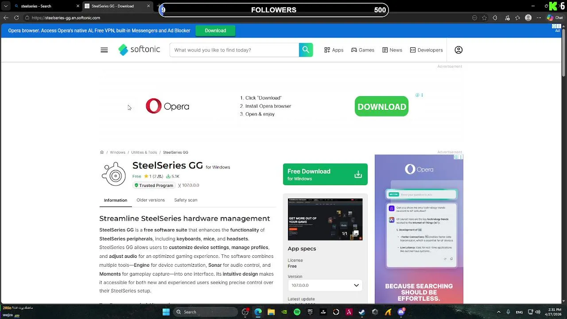Open the browser settings and more menu
Viewport: 567px width, 319px height.
pyautogui.click(x=539, y=18)
